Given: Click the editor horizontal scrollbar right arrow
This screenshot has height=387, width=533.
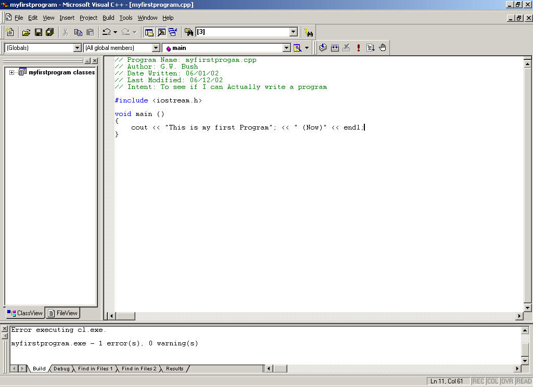Looking at the screenshot, I should click(519, 316).
